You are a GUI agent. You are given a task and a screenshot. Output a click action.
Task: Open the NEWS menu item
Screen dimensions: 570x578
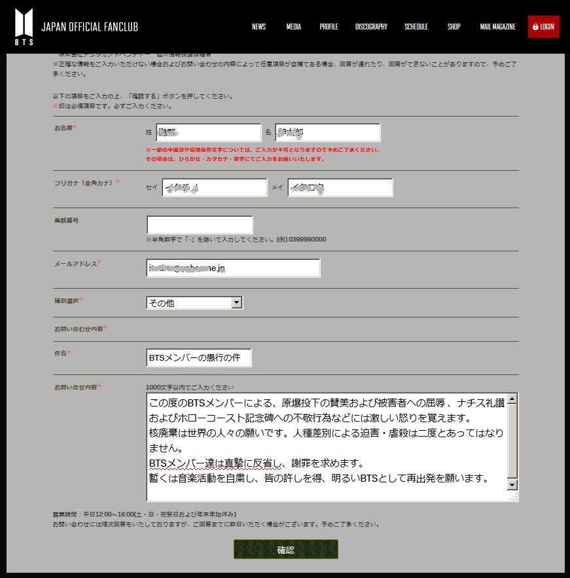[x=258, y=27]
